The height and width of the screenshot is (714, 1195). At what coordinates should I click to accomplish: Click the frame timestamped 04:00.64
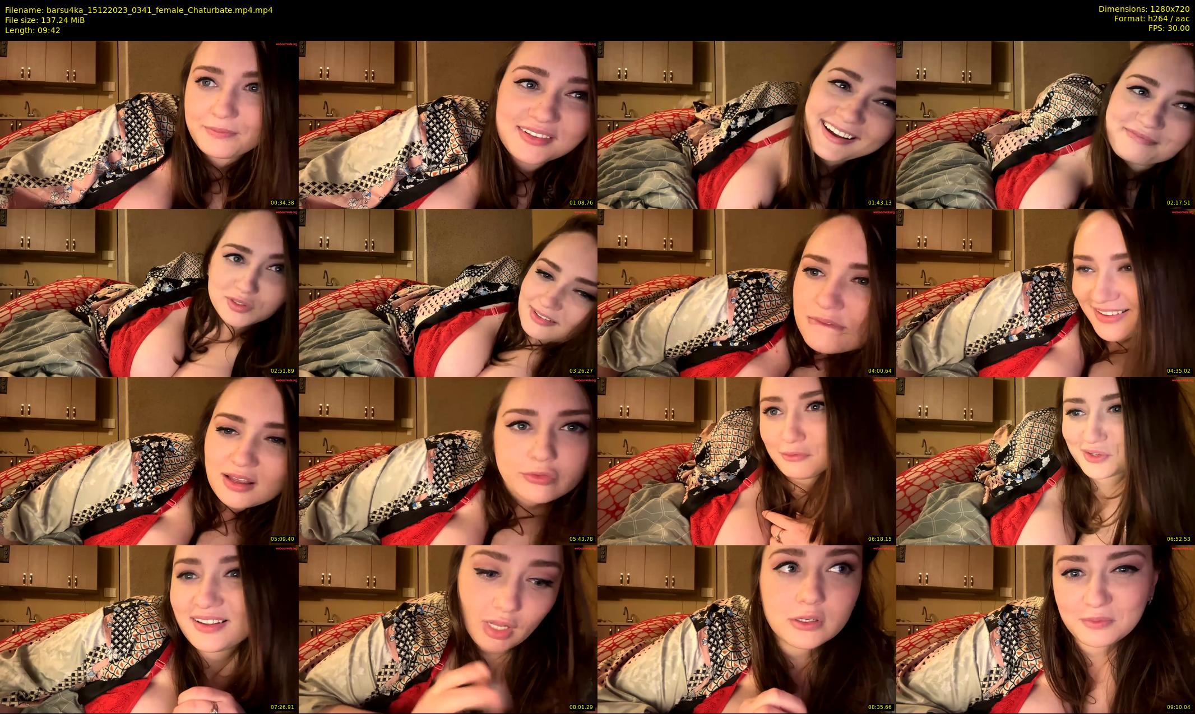tap(747, 293)
